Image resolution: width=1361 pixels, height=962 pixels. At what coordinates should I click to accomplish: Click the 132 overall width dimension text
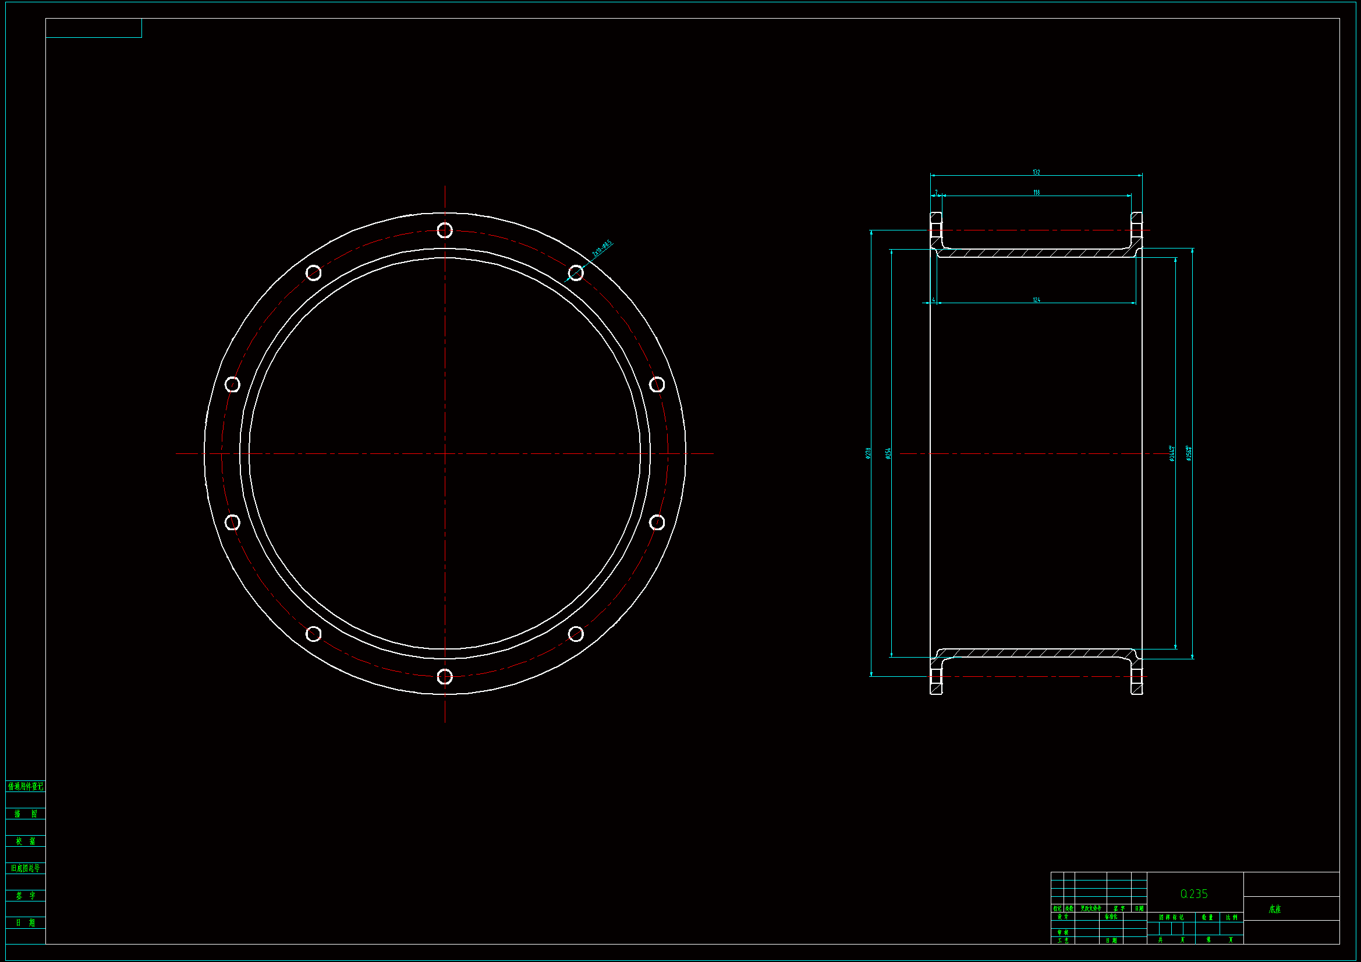coord(1036,172)
